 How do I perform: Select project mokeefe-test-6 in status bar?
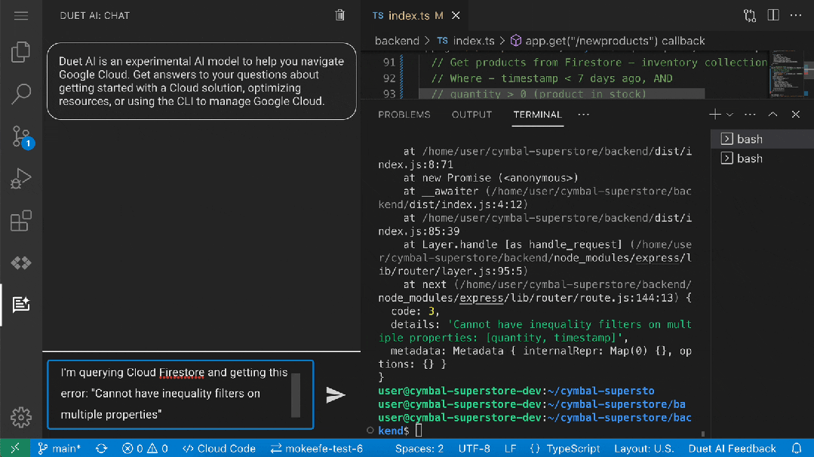pyautogui.click(x=316, y=448)
